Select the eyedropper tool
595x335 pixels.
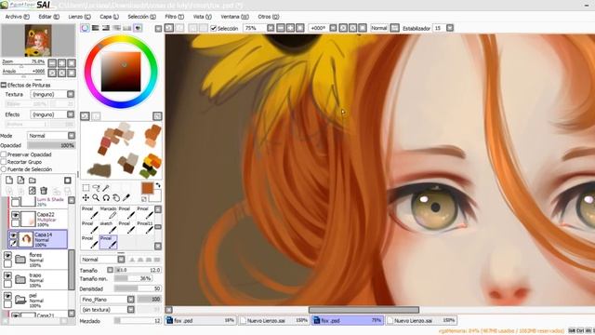click(x=126, y=198)
